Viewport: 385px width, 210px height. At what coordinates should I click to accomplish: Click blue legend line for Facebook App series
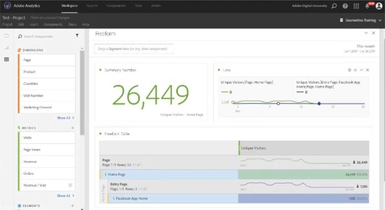click(x=300, y=92)
